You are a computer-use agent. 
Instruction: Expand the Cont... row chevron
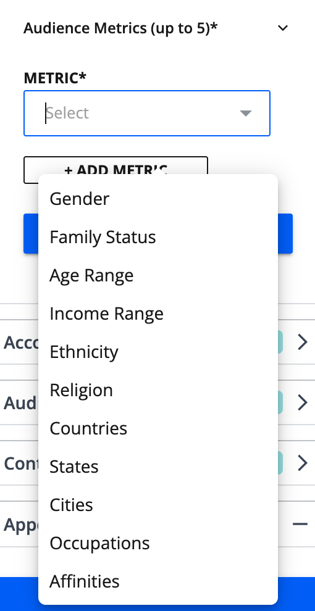click(303, 463)
